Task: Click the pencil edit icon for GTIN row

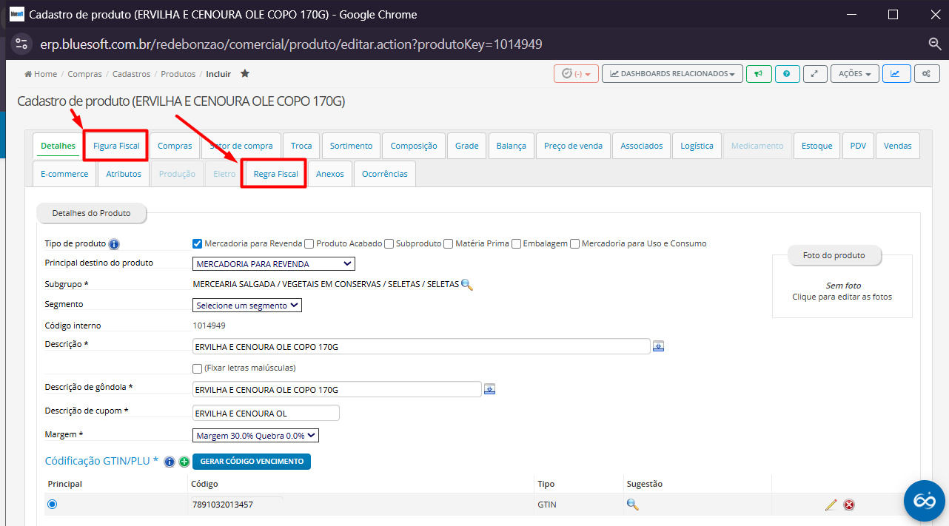Action: (831, 505)
